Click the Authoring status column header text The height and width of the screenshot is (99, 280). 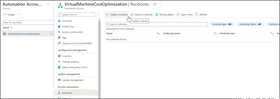pyautogui.click(x=172, y=34)
